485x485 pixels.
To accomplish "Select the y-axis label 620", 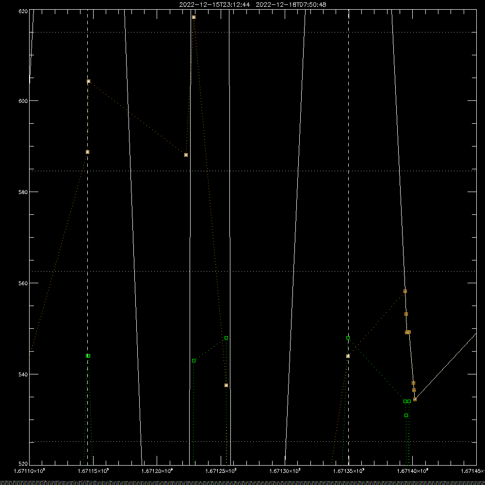I will tap(23, 11).
